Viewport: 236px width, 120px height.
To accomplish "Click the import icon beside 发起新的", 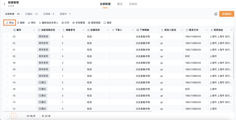I will [x=216, y=14].
